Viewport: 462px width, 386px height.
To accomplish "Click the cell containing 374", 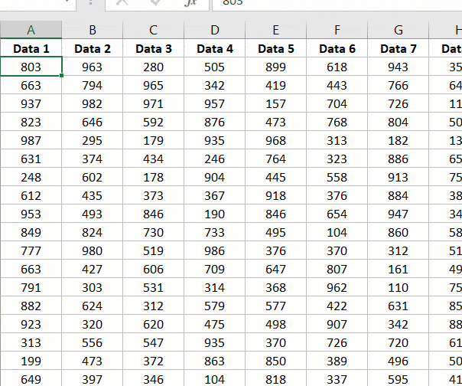I will [93, 159].
